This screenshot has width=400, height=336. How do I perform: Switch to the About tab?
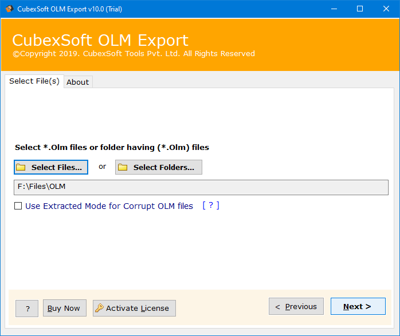pos(77,82)
